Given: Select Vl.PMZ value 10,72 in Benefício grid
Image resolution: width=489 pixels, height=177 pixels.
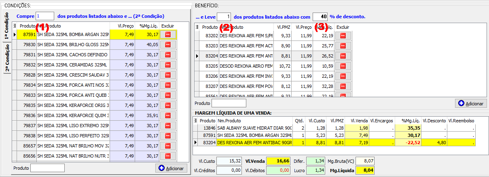Looking at the screenshot, I should [x=283, y=66].
